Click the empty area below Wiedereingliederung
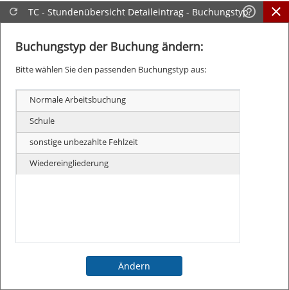This screenshot has height=290, width=289. [128, 209]
